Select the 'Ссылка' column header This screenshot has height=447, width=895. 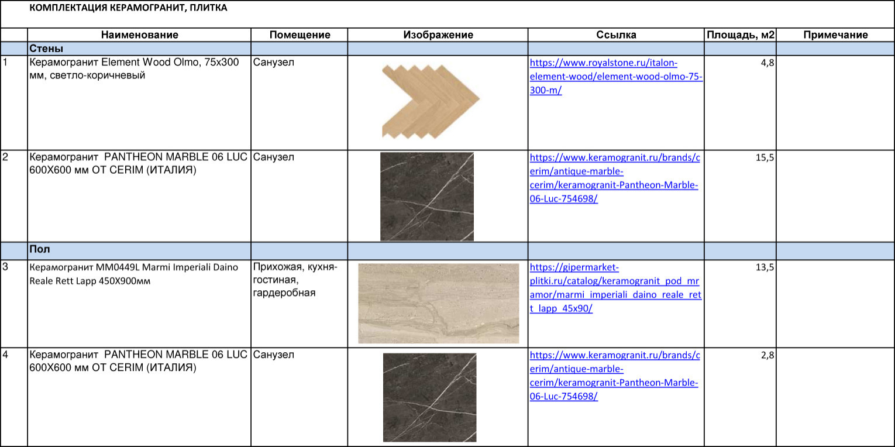point(616,35)
